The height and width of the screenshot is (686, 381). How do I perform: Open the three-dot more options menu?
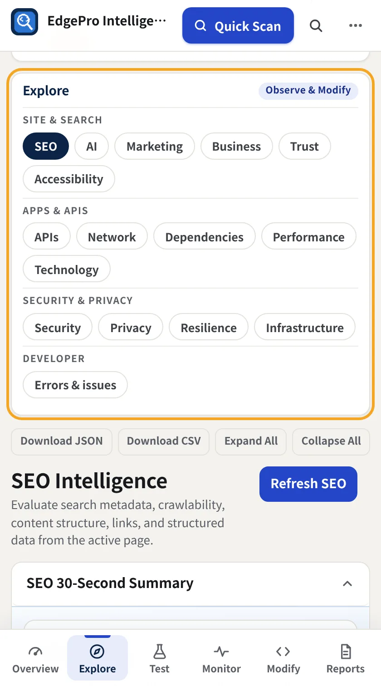[x=356, y=26]
